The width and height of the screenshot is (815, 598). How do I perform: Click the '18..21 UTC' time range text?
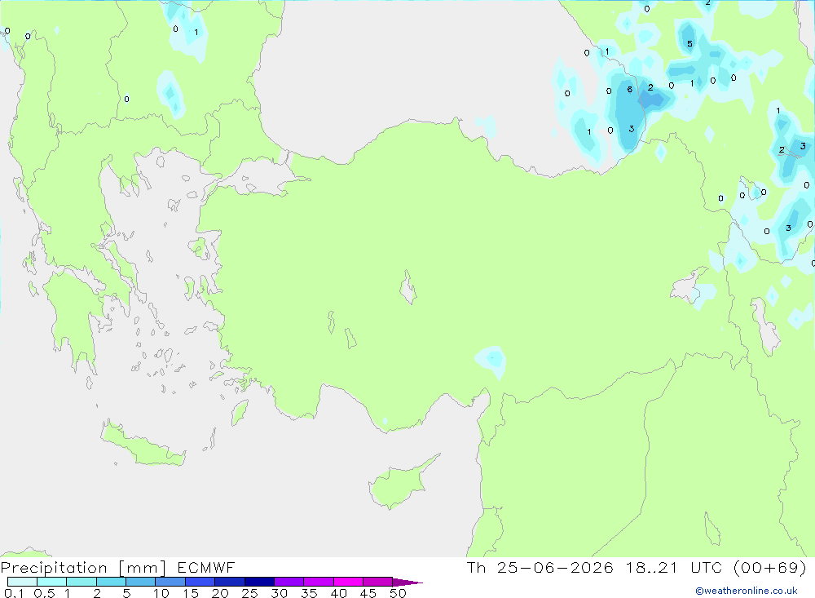click(x=674, y=567)
